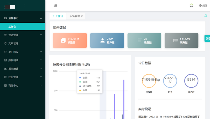Close the 设备管理 tab
This screenshot has height=119, width=210.
tap(82, 16)
